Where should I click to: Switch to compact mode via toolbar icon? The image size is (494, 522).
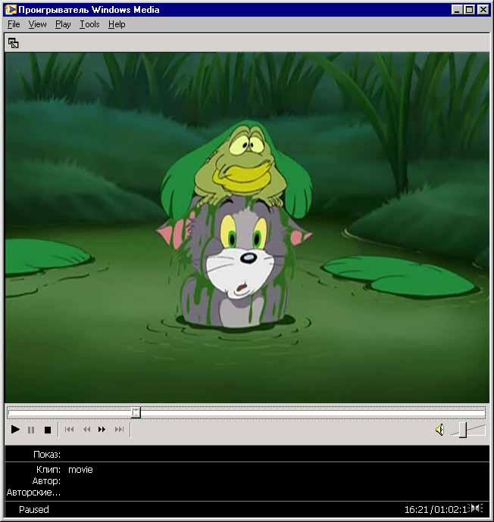(x=14, y=43)
